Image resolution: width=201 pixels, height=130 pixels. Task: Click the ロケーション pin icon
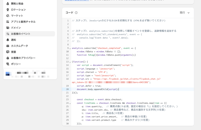8,10
